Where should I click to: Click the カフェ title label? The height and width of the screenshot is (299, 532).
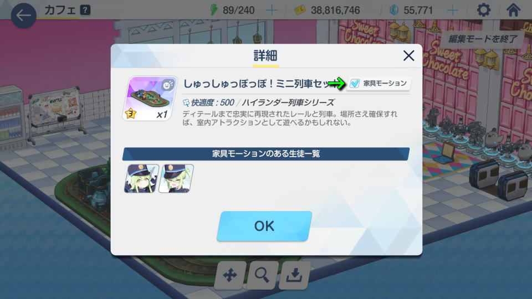point(60,10)
